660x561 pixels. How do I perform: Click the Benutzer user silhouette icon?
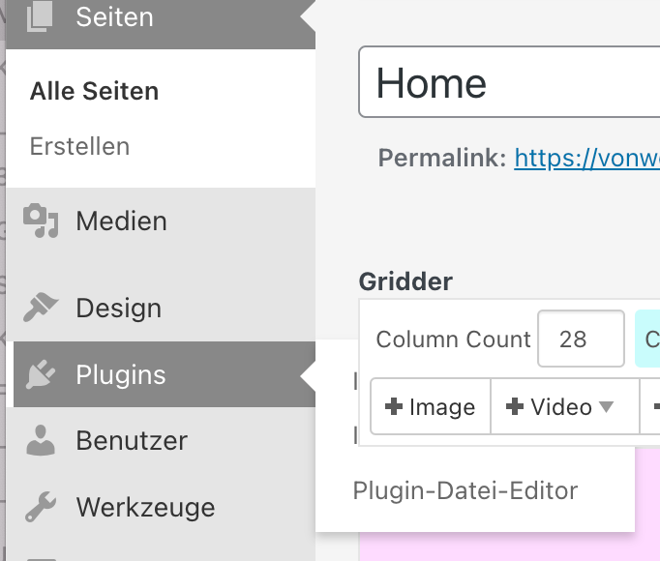(41, 440)
